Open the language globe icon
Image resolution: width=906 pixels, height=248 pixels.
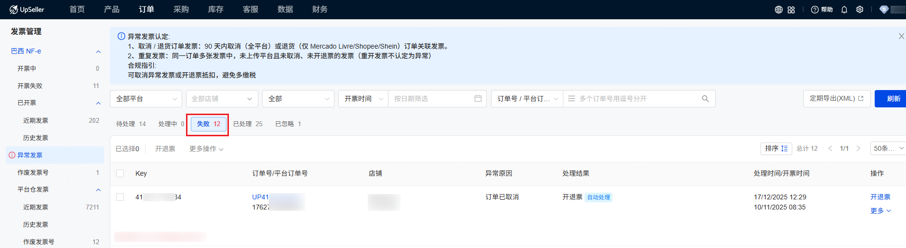778,10
